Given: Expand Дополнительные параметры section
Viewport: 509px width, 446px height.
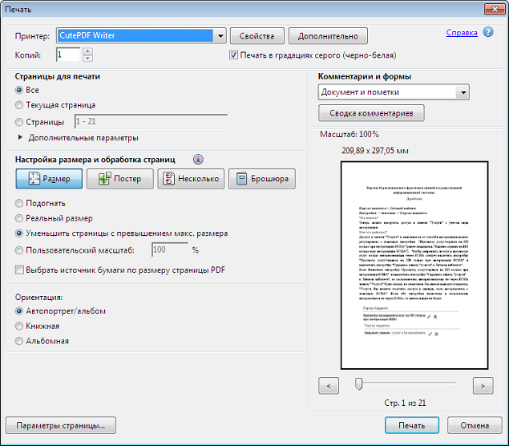Looking at the screenshot, I should pyautogui.click(x=19, y=138).
